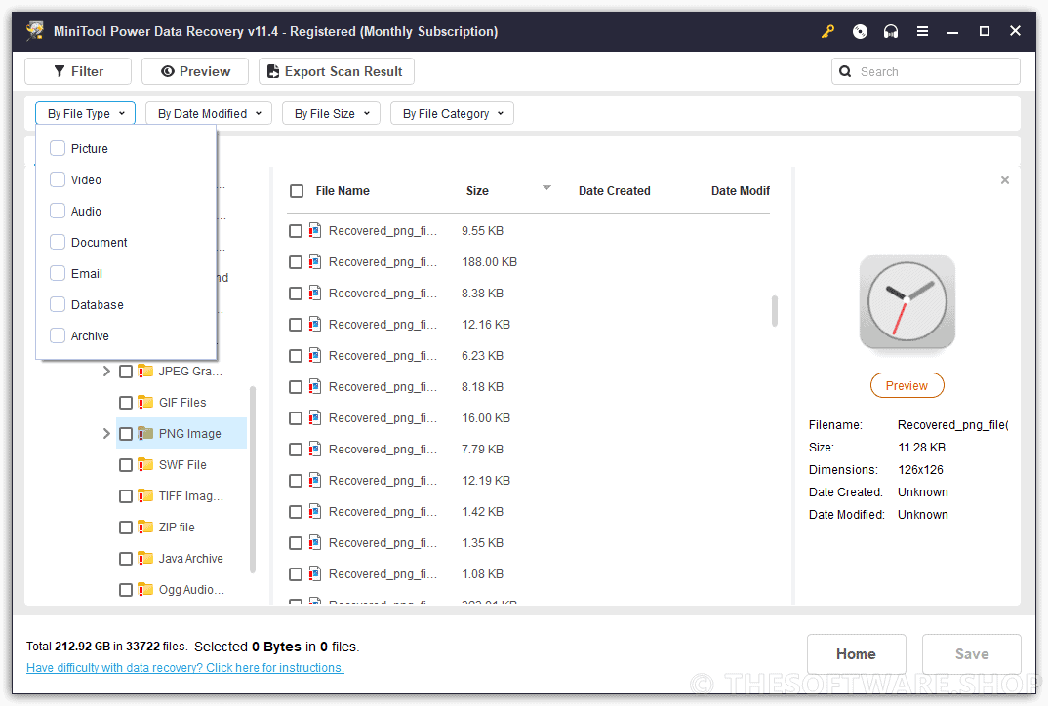Check the Database file type filter

point(58,304)
